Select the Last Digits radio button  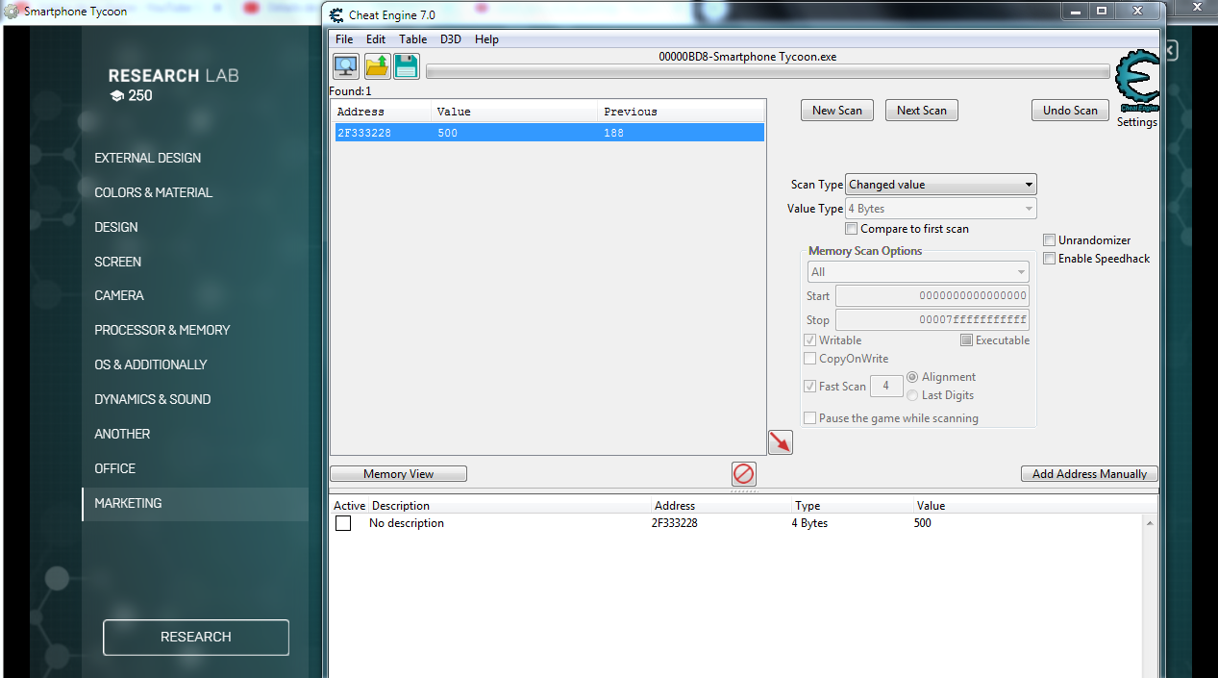(x=913, y=395)
